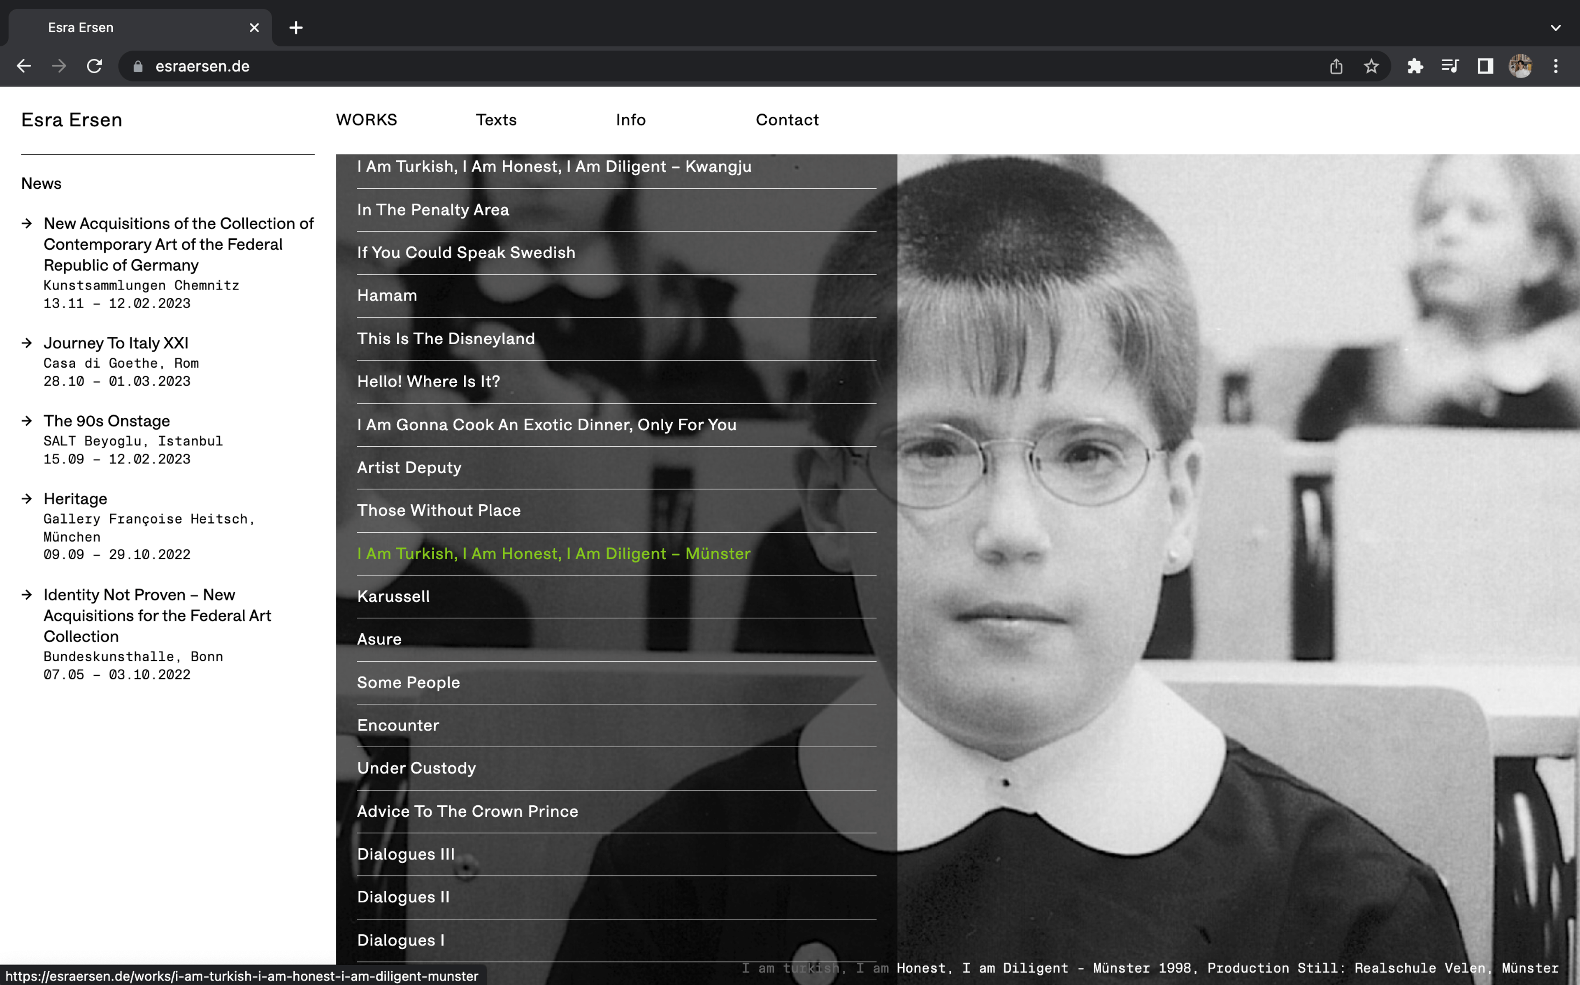Open the media controls icon
The height and width of the screenshot is (985, 1580).
[1450, 66]
